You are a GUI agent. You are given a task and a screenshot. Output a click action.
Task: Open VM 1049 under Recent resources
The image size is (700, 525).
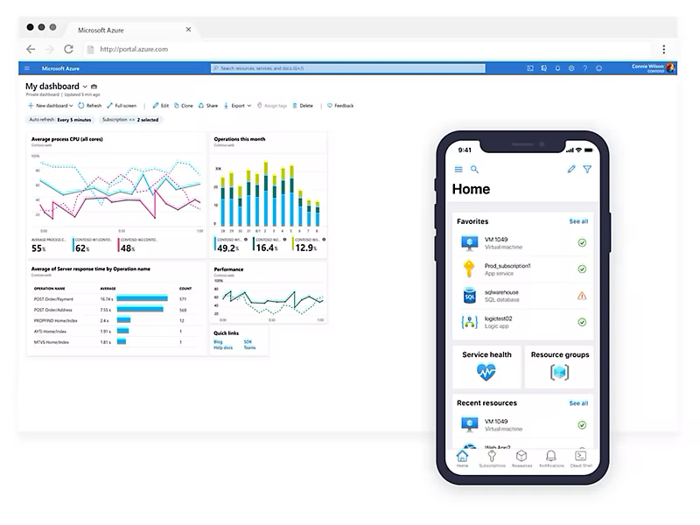click(523, 424)
